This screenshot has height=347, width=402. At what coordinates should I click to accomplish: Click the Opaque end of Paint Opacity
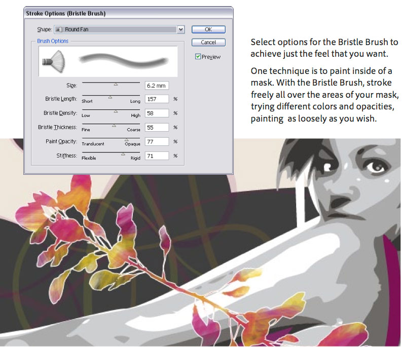pyautogui.click(x=132, y=144)
